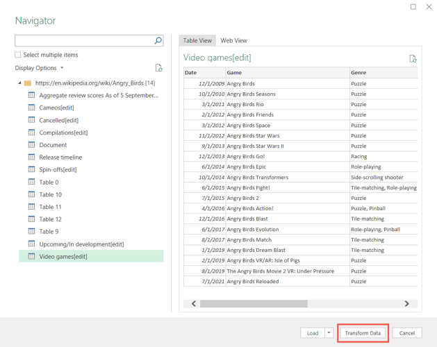Click table icon next to Table 12
This screenshot has width=437, height=347.
[31, 219]
